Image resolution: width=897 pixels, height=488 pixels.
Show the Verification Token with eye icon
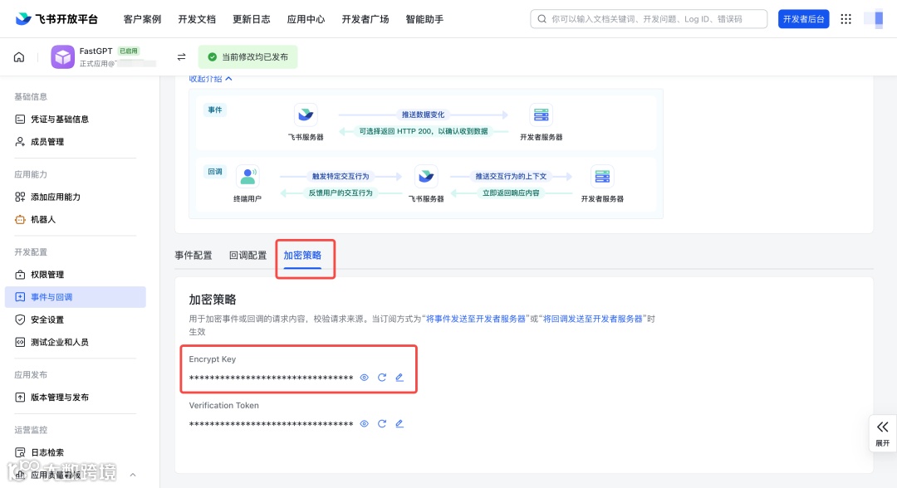pyautogui.click(x=364, y=424)
